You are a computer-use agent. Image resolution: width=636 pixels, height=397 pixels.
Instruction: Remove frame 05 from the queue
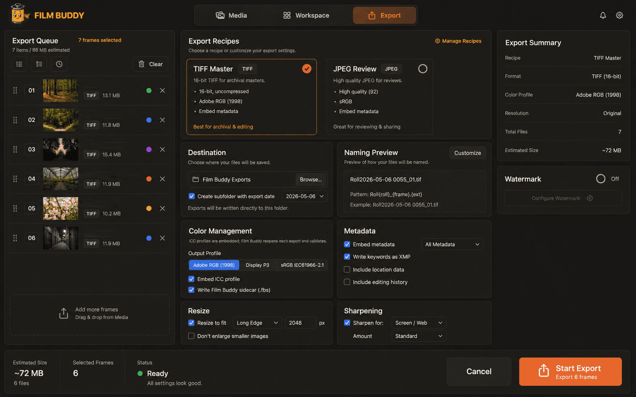click(x=162, y=209)
